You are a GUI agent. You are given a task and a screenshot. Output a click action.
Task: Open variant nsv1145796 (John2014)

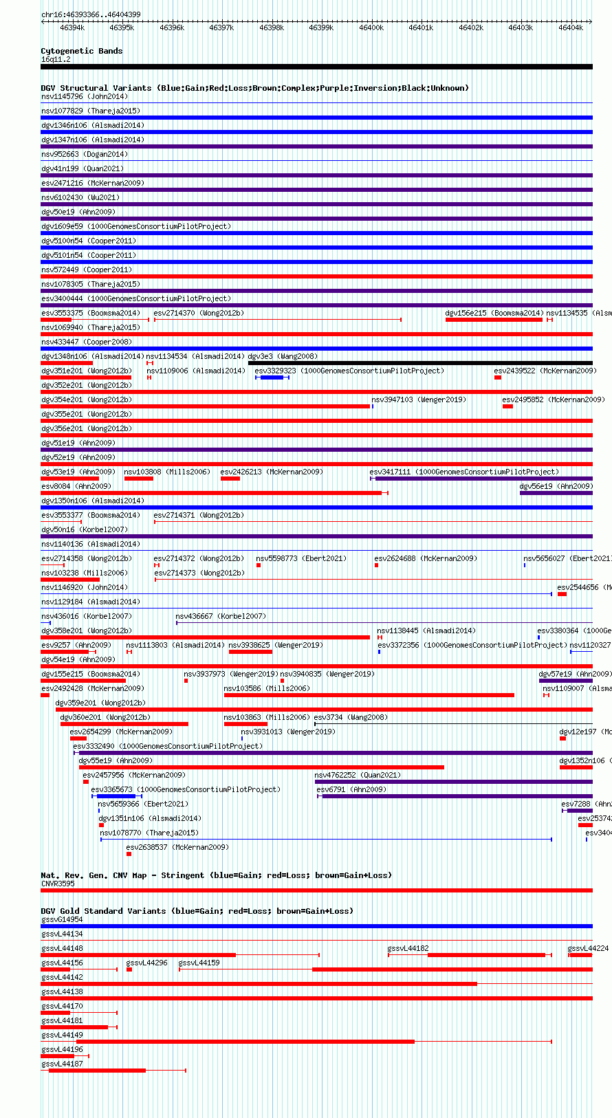click(x=85, y=96)
